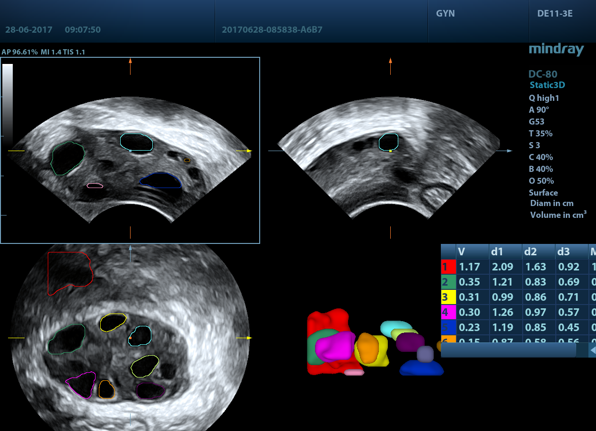Click blue axis arrow atop bottom-left plane

(x=130, y=247)
